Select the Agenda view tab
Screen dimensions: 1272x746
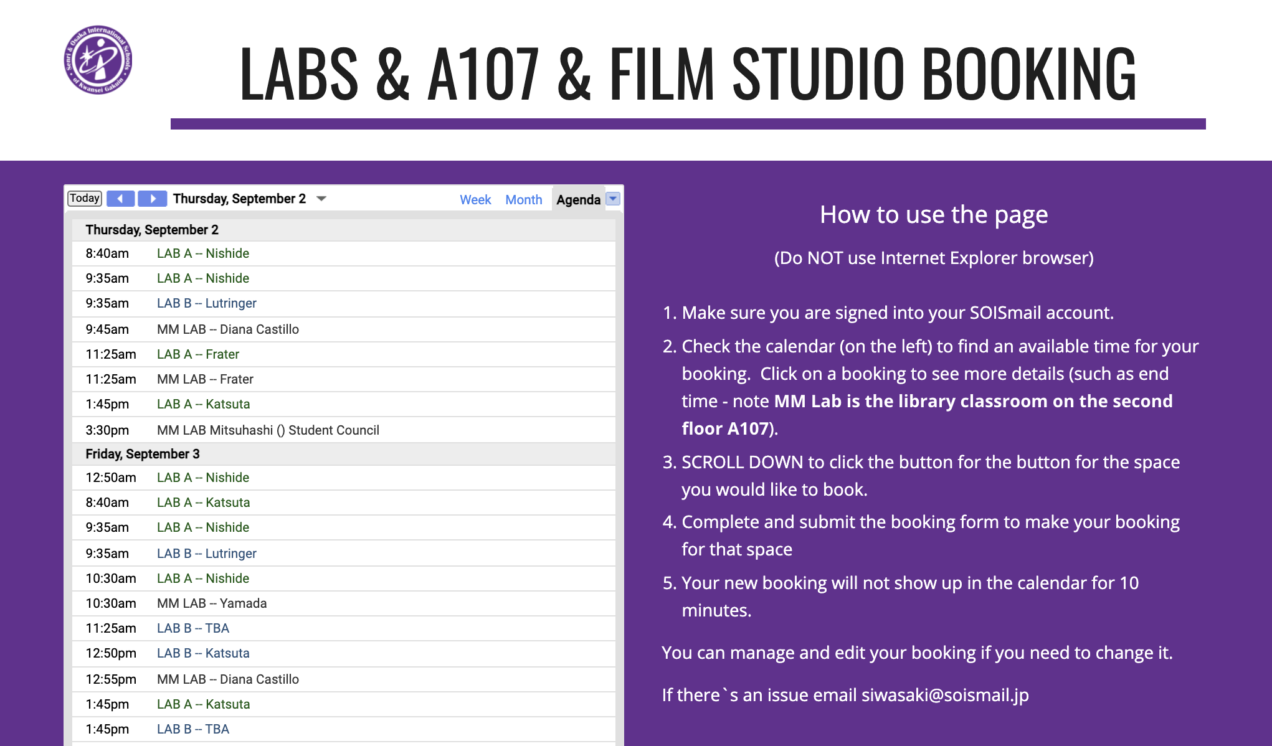(x=578, y=200)
